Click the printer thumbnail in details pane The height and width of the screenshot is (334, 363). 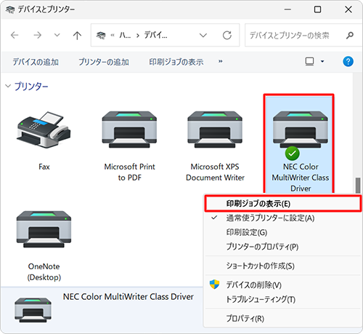point(33,310)
